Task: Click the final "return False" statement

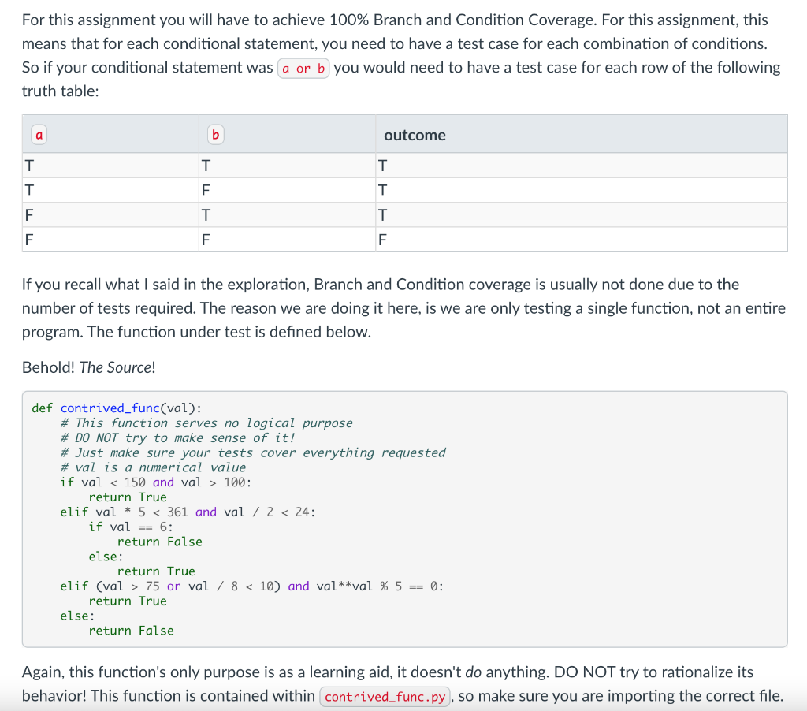Action: tap(128, 630)
